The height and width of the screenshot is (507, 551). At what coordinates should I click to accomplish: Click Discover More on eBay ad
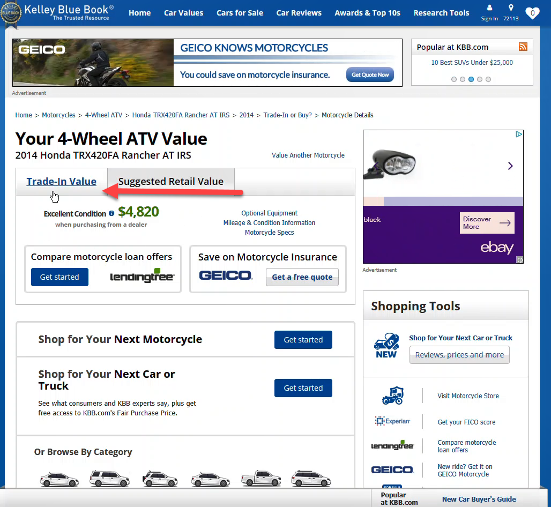487,223
